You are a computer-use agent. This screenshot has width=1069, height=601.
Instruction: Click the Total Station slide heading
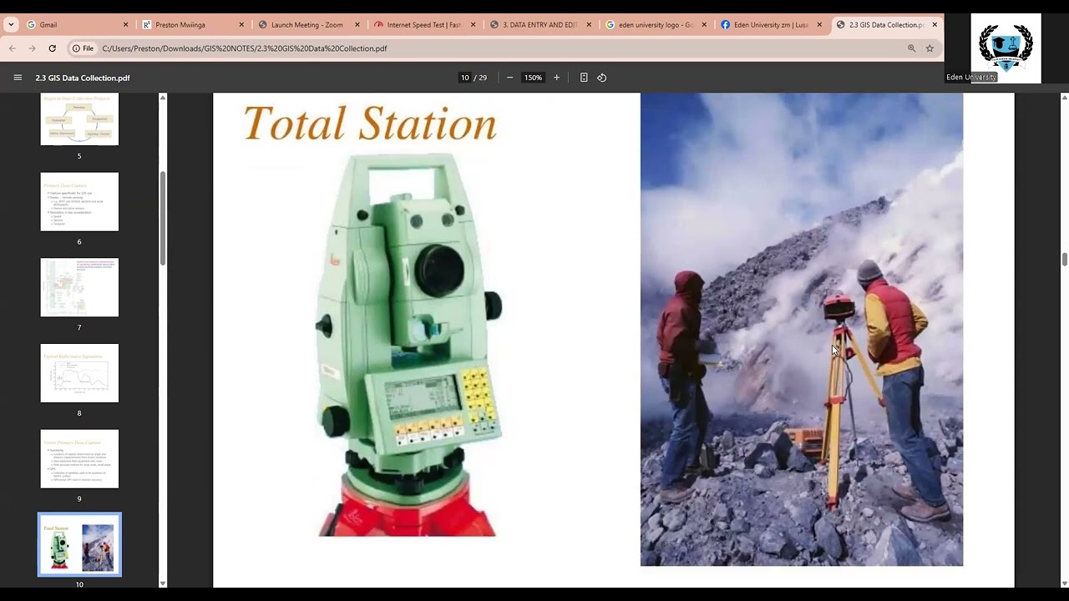coord(370,124)
